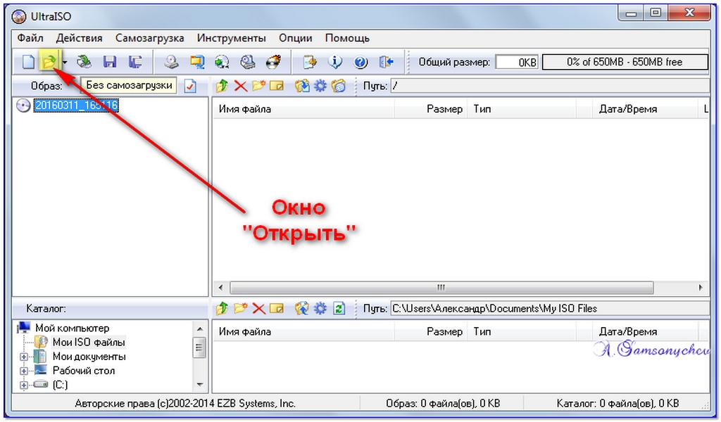Image resolution: width=721 pixels, height=422 pixels.
Task: Click the red X delete icon in image pane
Action: (x=241, y=86)
